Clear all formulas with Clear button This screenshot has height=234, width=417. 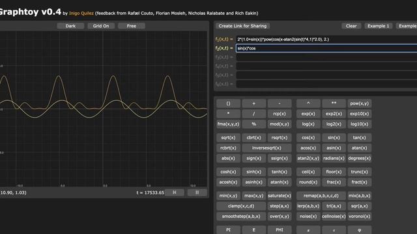(x=351, y=26)
